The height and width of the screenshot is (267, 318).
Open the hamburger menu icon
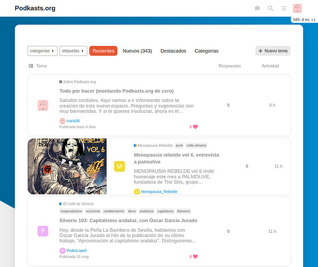[x=284, y=8]
